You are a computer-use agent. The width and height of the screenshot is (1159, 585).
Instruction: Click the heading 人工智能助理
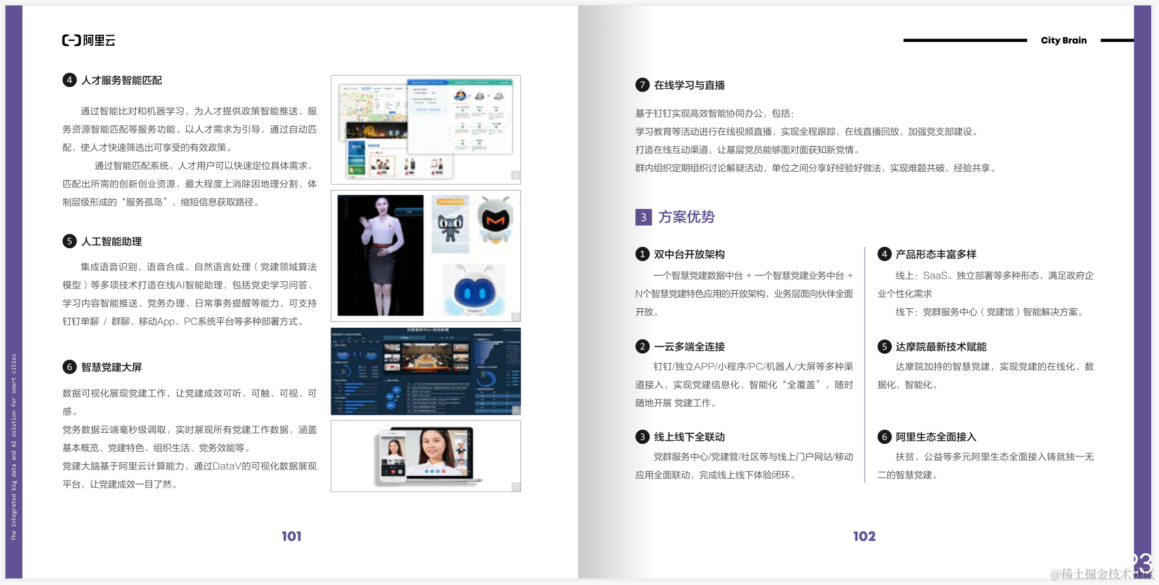point(111,242)
